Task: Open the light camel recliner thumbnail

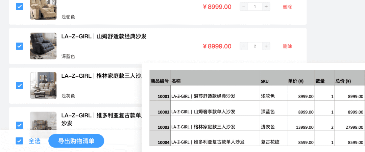Action: click(43, 10)
